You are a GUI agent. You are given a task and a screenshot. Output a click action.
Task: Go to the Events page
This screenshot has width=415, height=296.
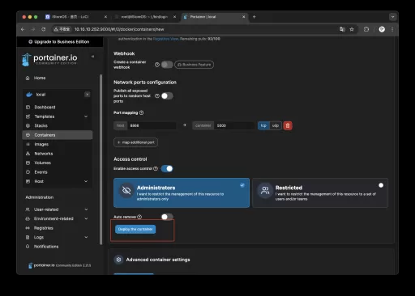(41, 172)
